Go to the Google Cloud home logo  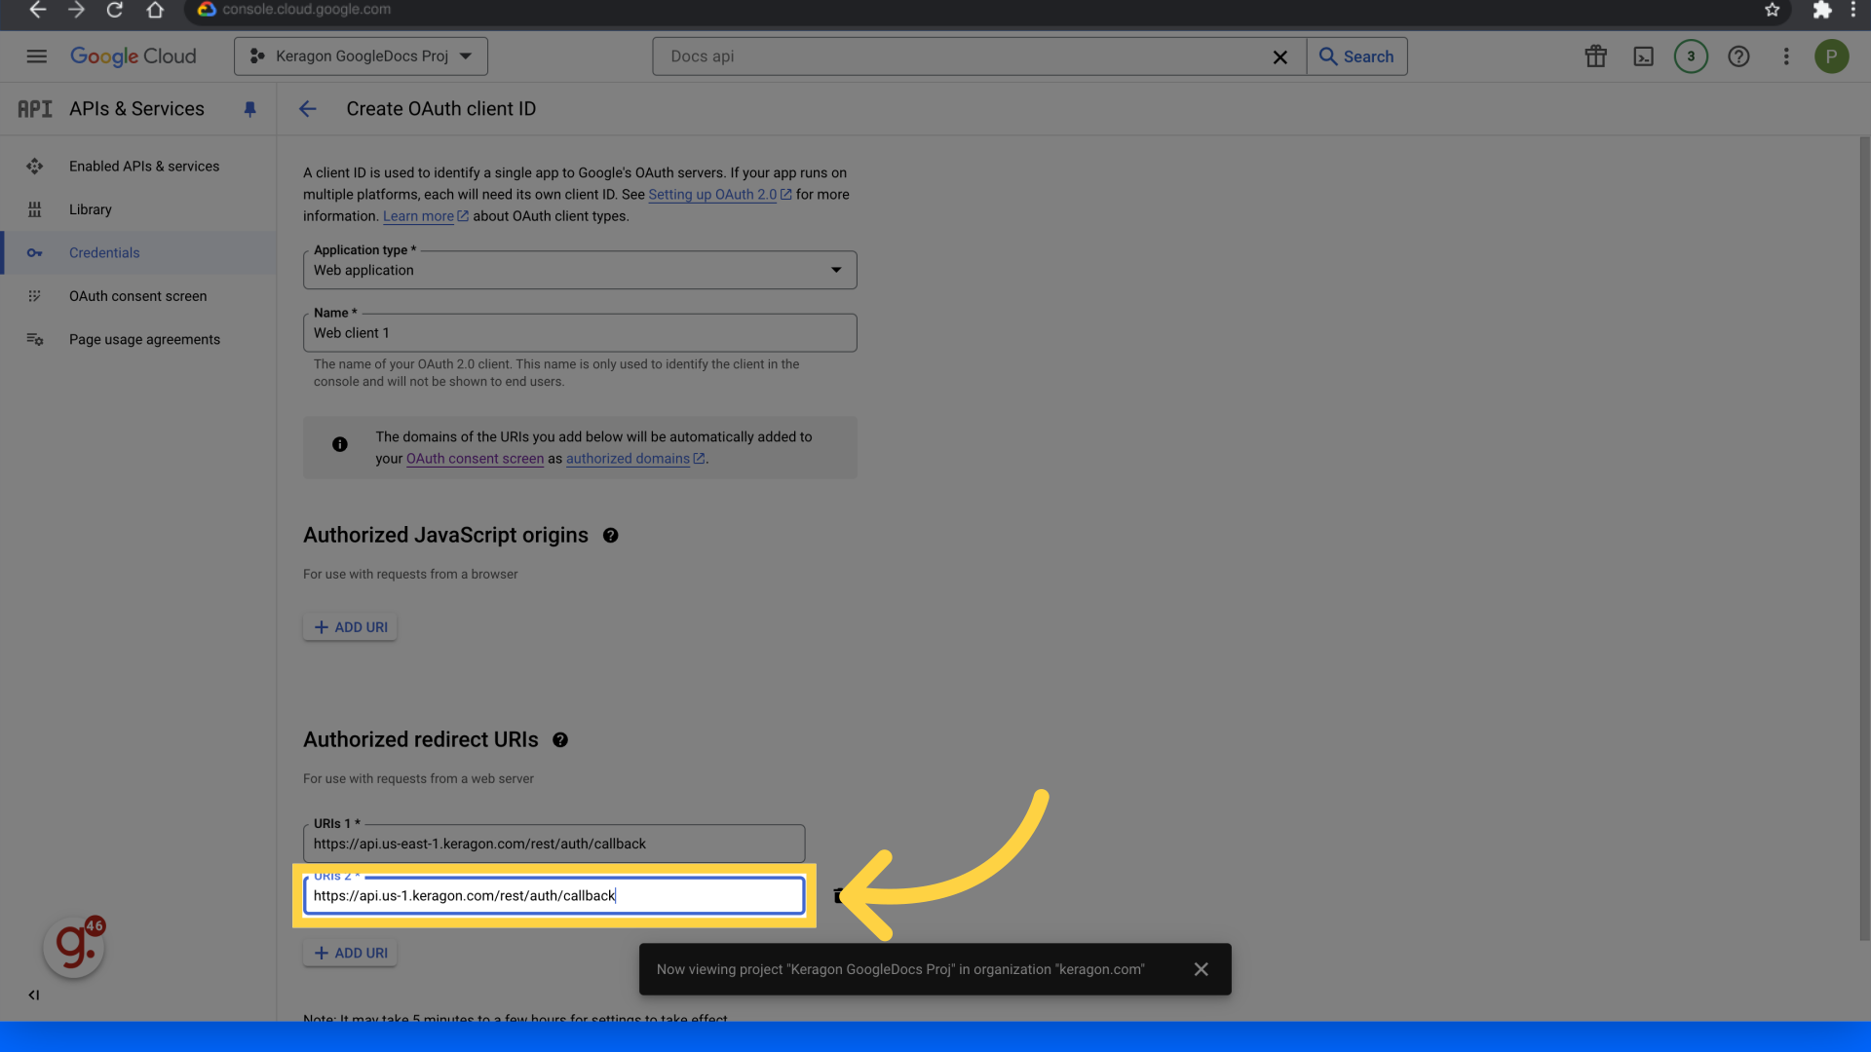[x=134, y=56]
